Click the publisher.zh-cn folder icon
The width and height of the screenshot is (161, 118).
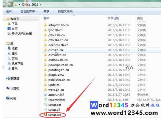[x=45, y=80]
